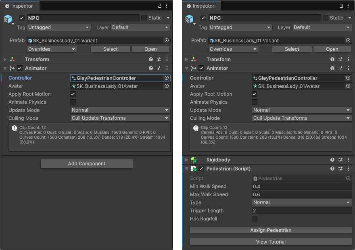
Task: Open Transform more options in left Inspector
Action: coord(167,59)
